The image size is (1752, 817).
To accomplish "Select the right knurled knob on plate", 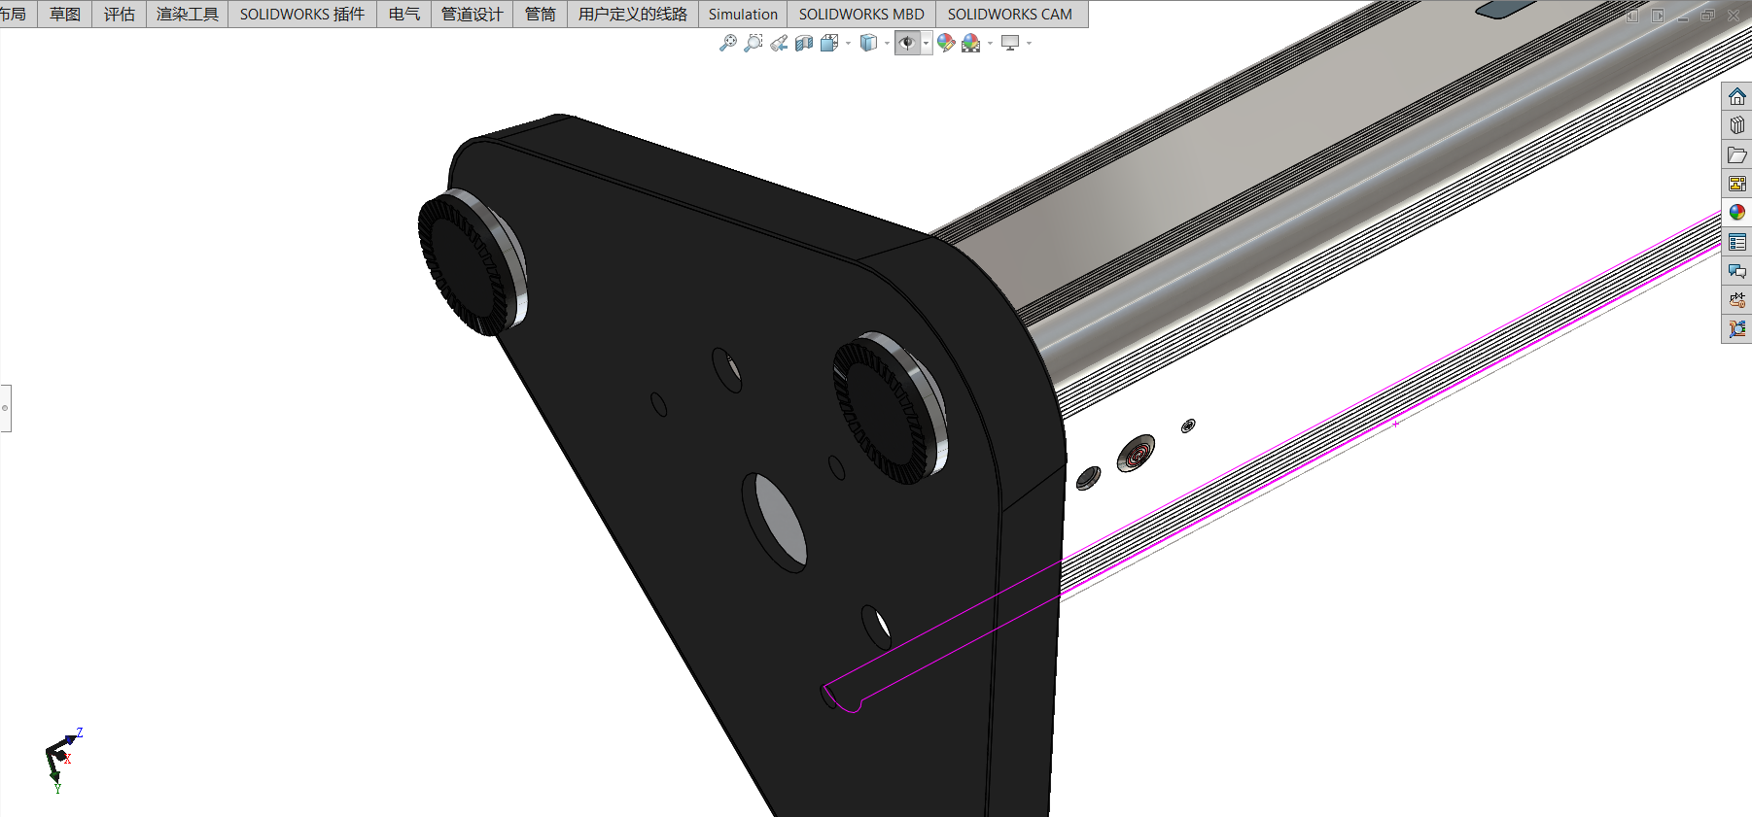I will tap(889, 408).
